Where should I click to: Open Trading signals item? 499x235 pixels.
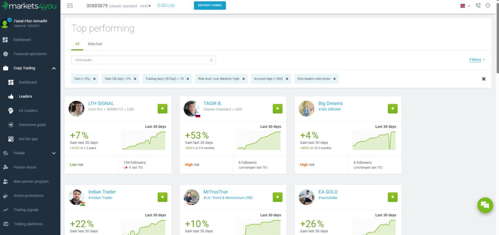(x=26, y=210)
